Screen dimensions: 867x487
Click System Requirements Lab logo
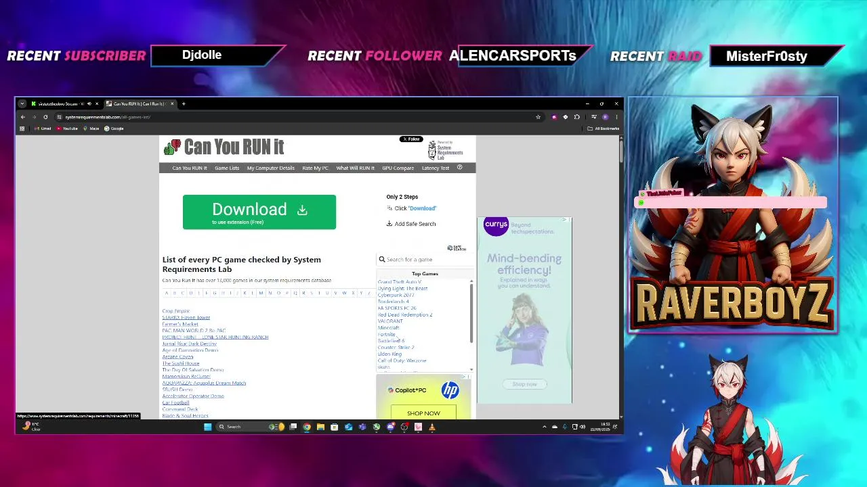446,149
